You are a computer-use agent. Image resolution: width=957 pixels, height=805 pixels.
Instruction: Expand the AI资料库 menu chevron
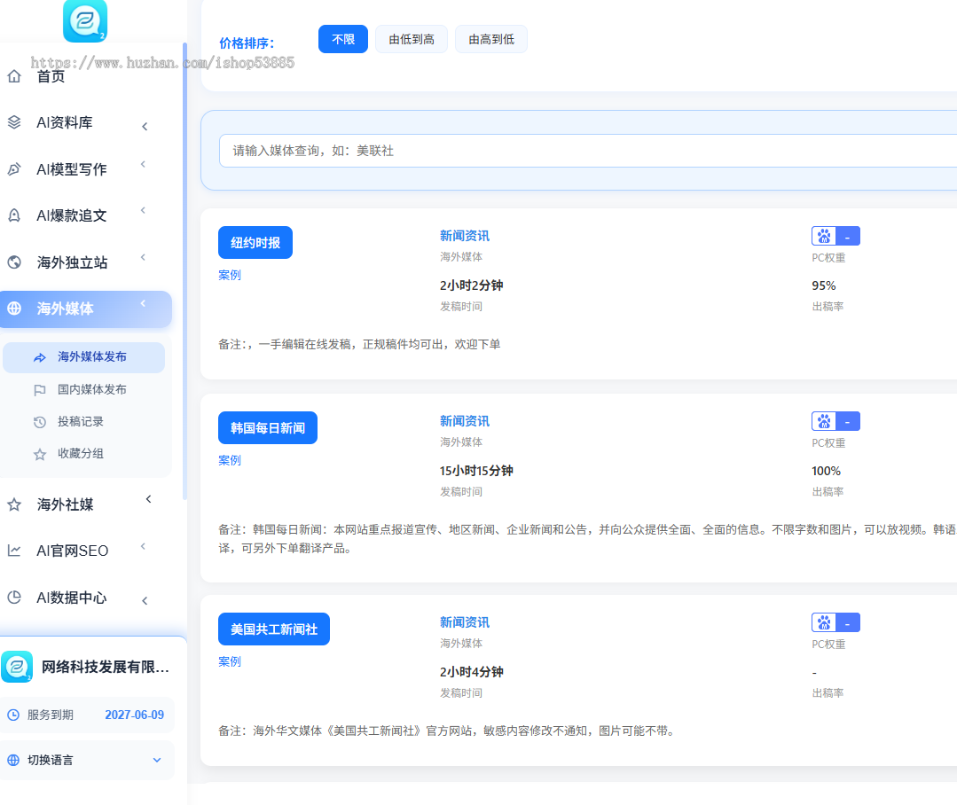click(145, 126)
